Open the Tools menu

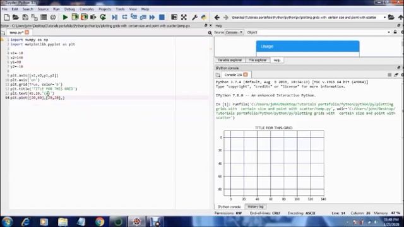[120, 9]
